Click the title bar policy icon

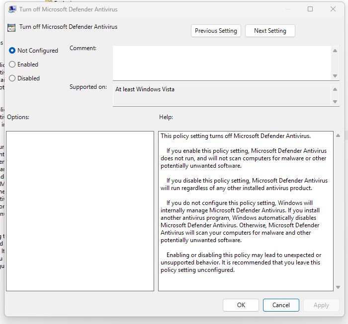coord(12,9)
